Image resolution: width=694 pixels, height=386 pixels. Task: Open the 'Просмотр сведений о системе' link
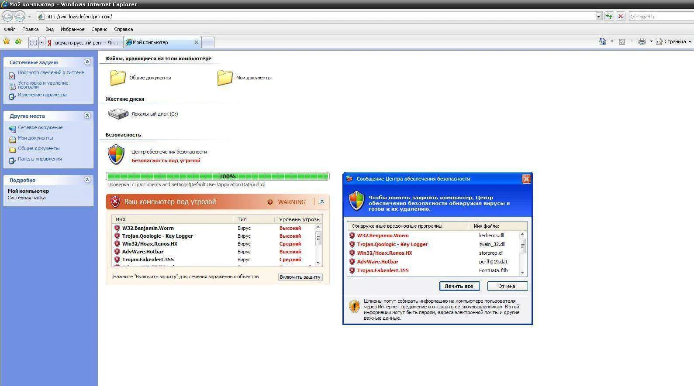click(51, 72)
